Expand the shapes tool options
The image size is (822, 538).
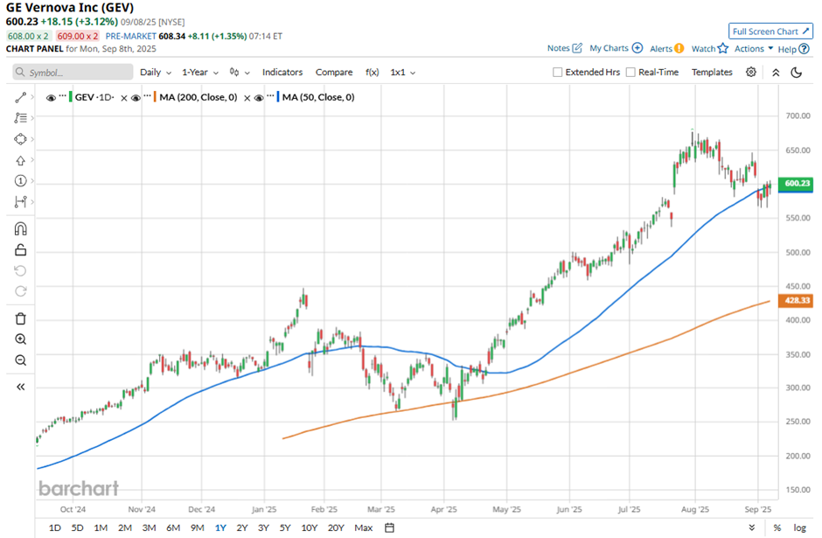32,139
